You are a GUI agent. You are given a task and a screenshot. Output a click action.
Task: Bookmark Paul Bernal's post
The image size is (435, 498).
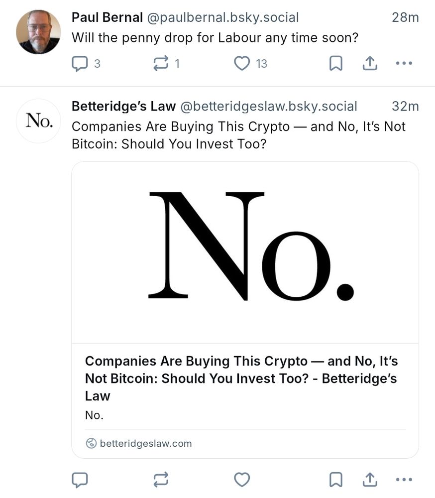click(335, 63)
